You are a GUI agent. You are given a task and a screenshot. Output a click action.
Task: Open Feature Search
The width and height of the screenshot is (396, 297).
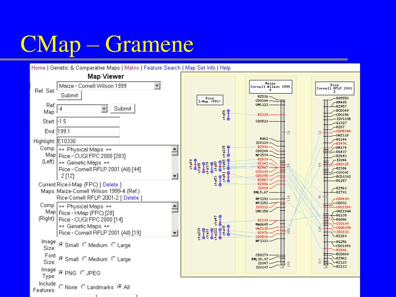point(162,68)
